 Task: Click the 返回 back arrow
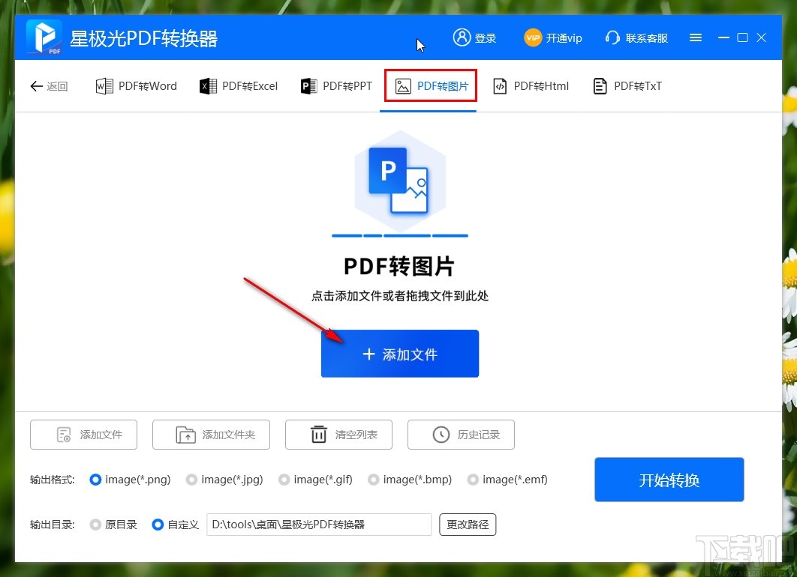36,85
